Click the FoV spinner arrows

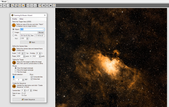27,38
